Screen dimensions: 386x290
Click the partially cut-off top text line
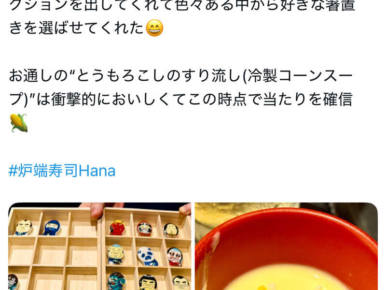[182, 5]
